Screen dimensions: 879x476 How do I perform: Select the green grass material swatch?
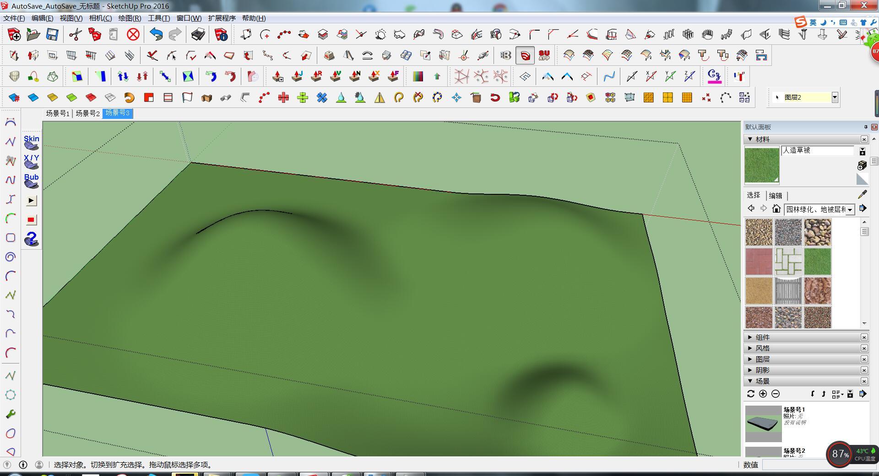pos(817,262)
